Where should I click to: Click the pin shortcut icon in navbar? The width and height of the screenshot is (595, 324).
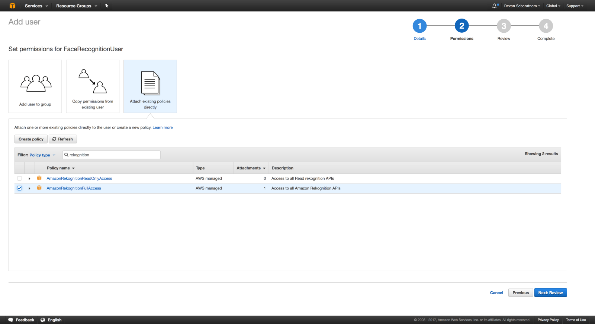pyautogui.click(x=107, y=6)
